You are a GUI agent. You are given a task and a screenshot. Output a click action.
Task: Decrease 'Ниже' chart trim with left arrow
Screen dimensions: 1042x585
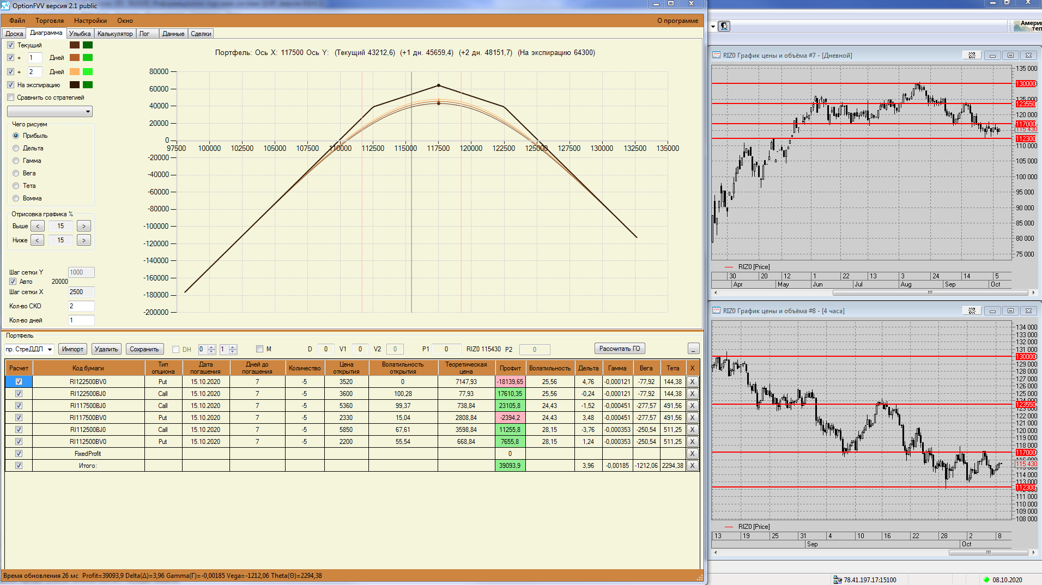click(x=38, y=240)
